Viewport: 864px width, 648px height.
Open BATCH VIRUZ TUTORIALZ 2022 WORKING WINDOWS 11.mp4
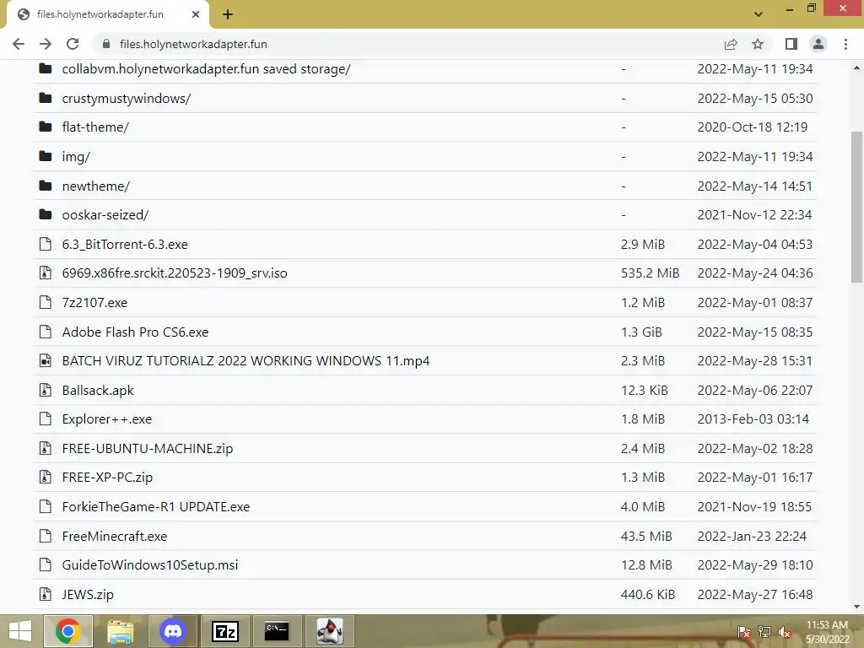pos(246,361)
